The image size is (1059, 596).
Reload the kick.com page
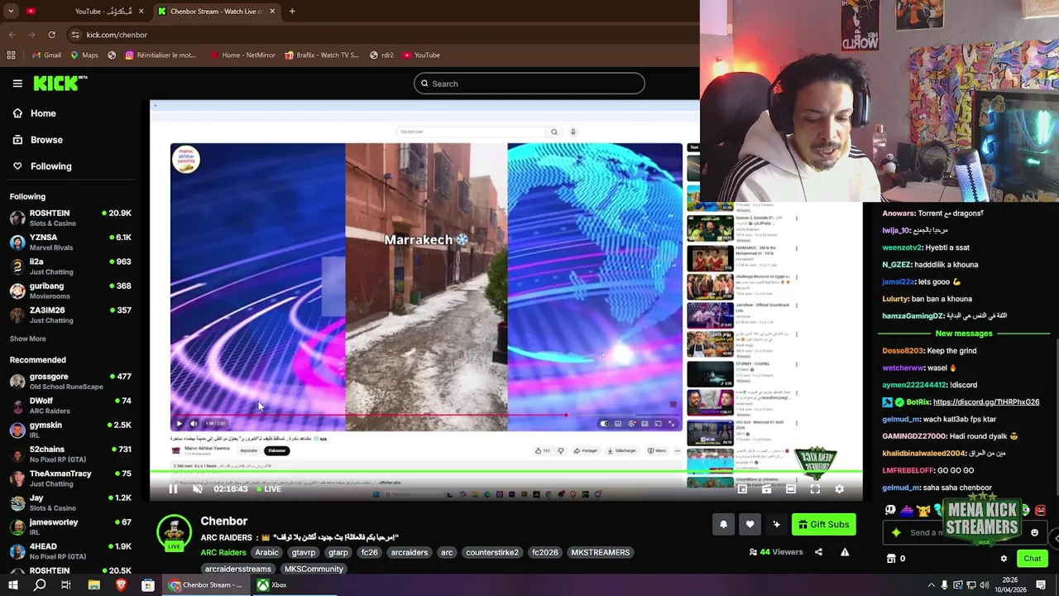point(51,35)
